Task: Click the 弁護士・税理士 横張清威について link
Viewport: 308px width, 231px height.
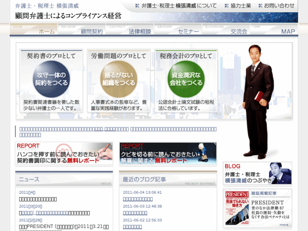Action: coord(179,6)
